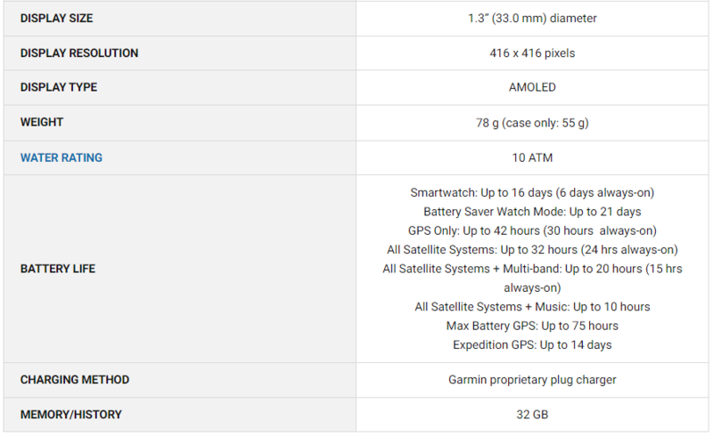Click the All Satellite Systems + Music line
This screenshot has height=436, width=713.
(532, 307)
